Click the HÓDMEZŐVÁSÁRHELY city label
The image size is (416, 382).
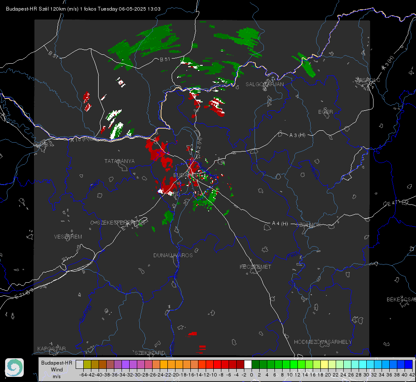click(x=323, y=342)
